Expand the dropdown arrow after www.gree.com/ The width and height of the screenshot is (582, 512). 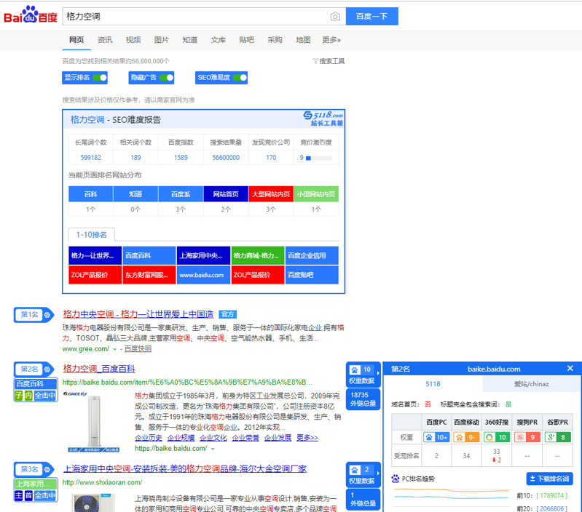pyautogui.click(x=114, y=349)
